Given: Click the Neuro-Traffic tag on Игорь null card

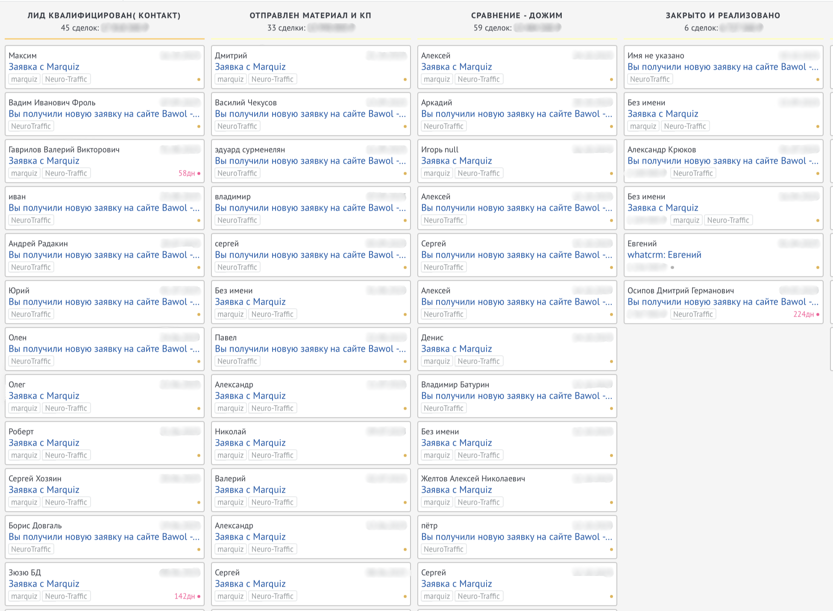Looking at the screenshot, I should [478, 173].
